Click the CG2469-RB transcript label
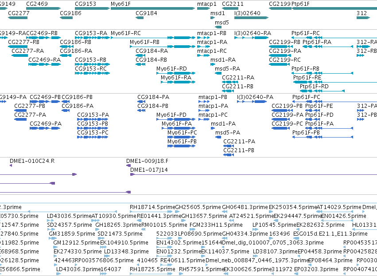The width and height of the screenshot is (377, 276). [42, 33]
